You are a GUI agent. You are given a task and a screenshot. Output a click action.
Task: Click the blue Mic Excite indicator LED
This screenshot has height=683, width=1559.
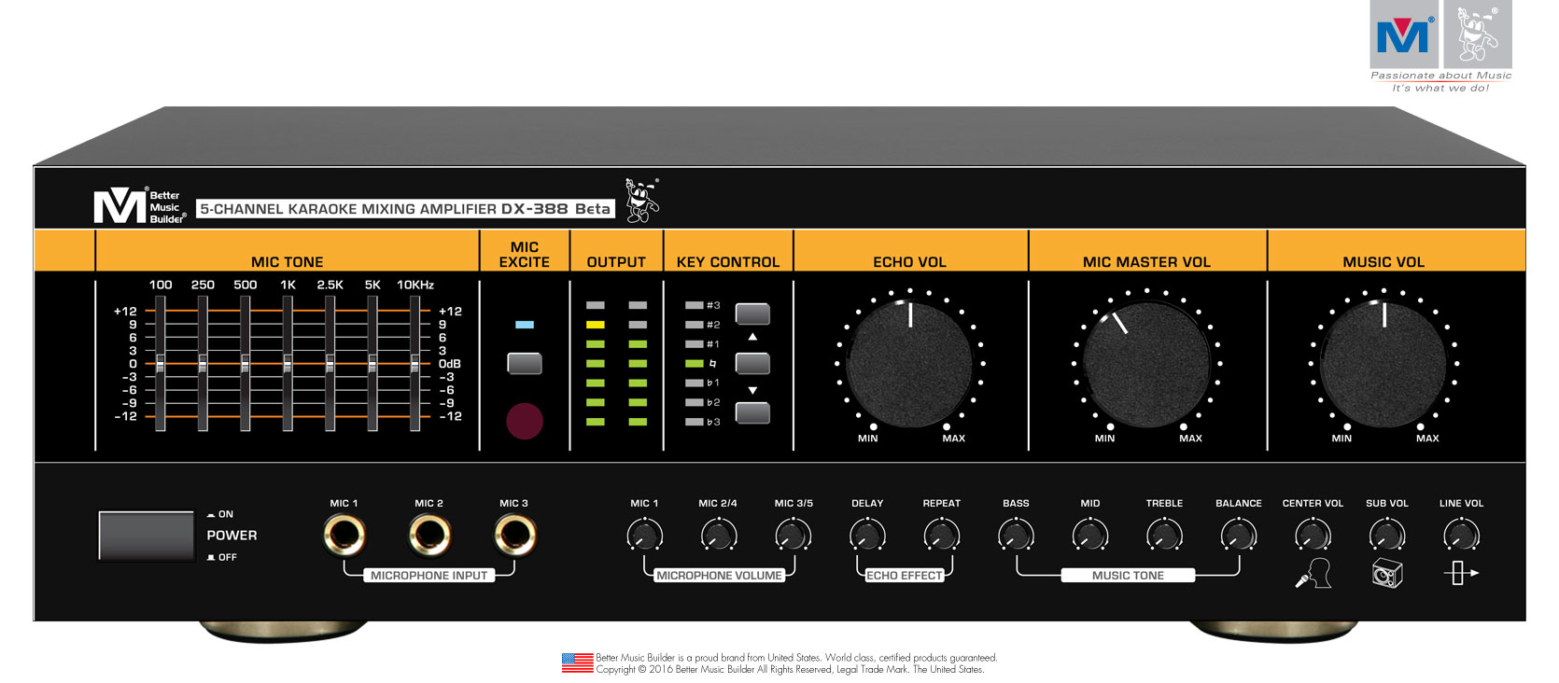pyautogui.click(x=525, y=325)
